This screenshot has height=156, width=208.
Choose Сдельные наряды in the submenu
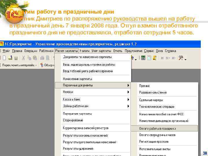click(165, 100)
